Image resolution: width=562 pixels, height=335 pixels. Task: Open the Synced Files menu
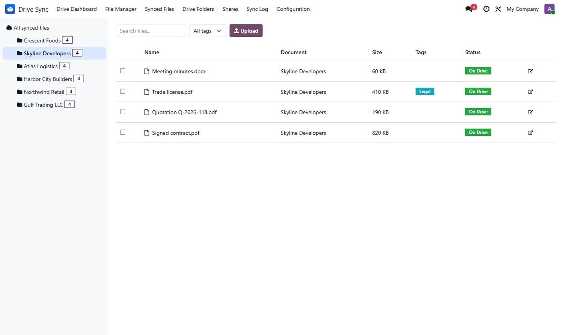[x=159, y=9]
